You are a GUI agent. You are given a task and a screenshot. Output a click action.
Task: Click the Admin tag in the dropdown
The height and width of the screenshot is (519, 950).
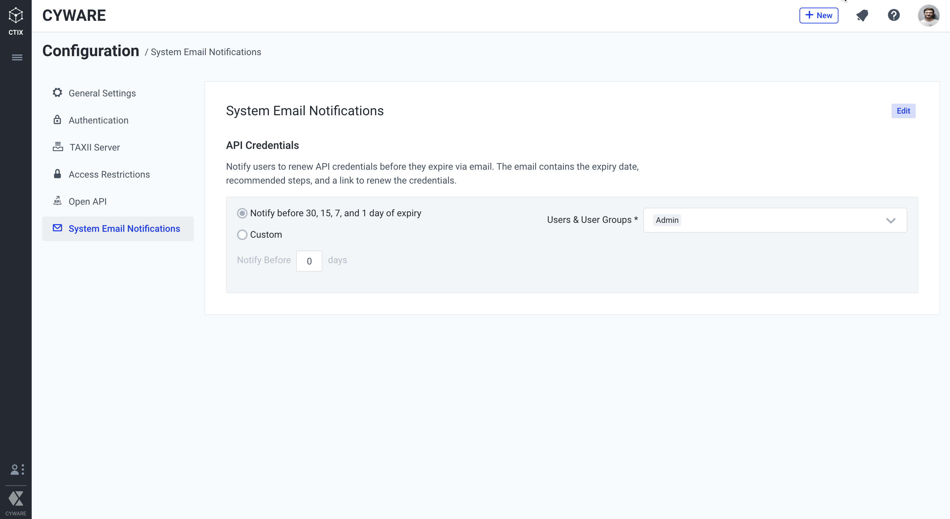coord(667,220)
